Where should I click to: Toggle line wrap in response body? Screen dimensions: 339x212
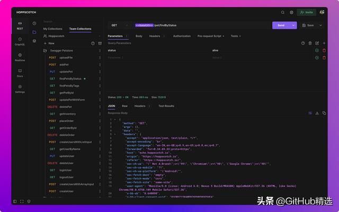tap(310, 113)
